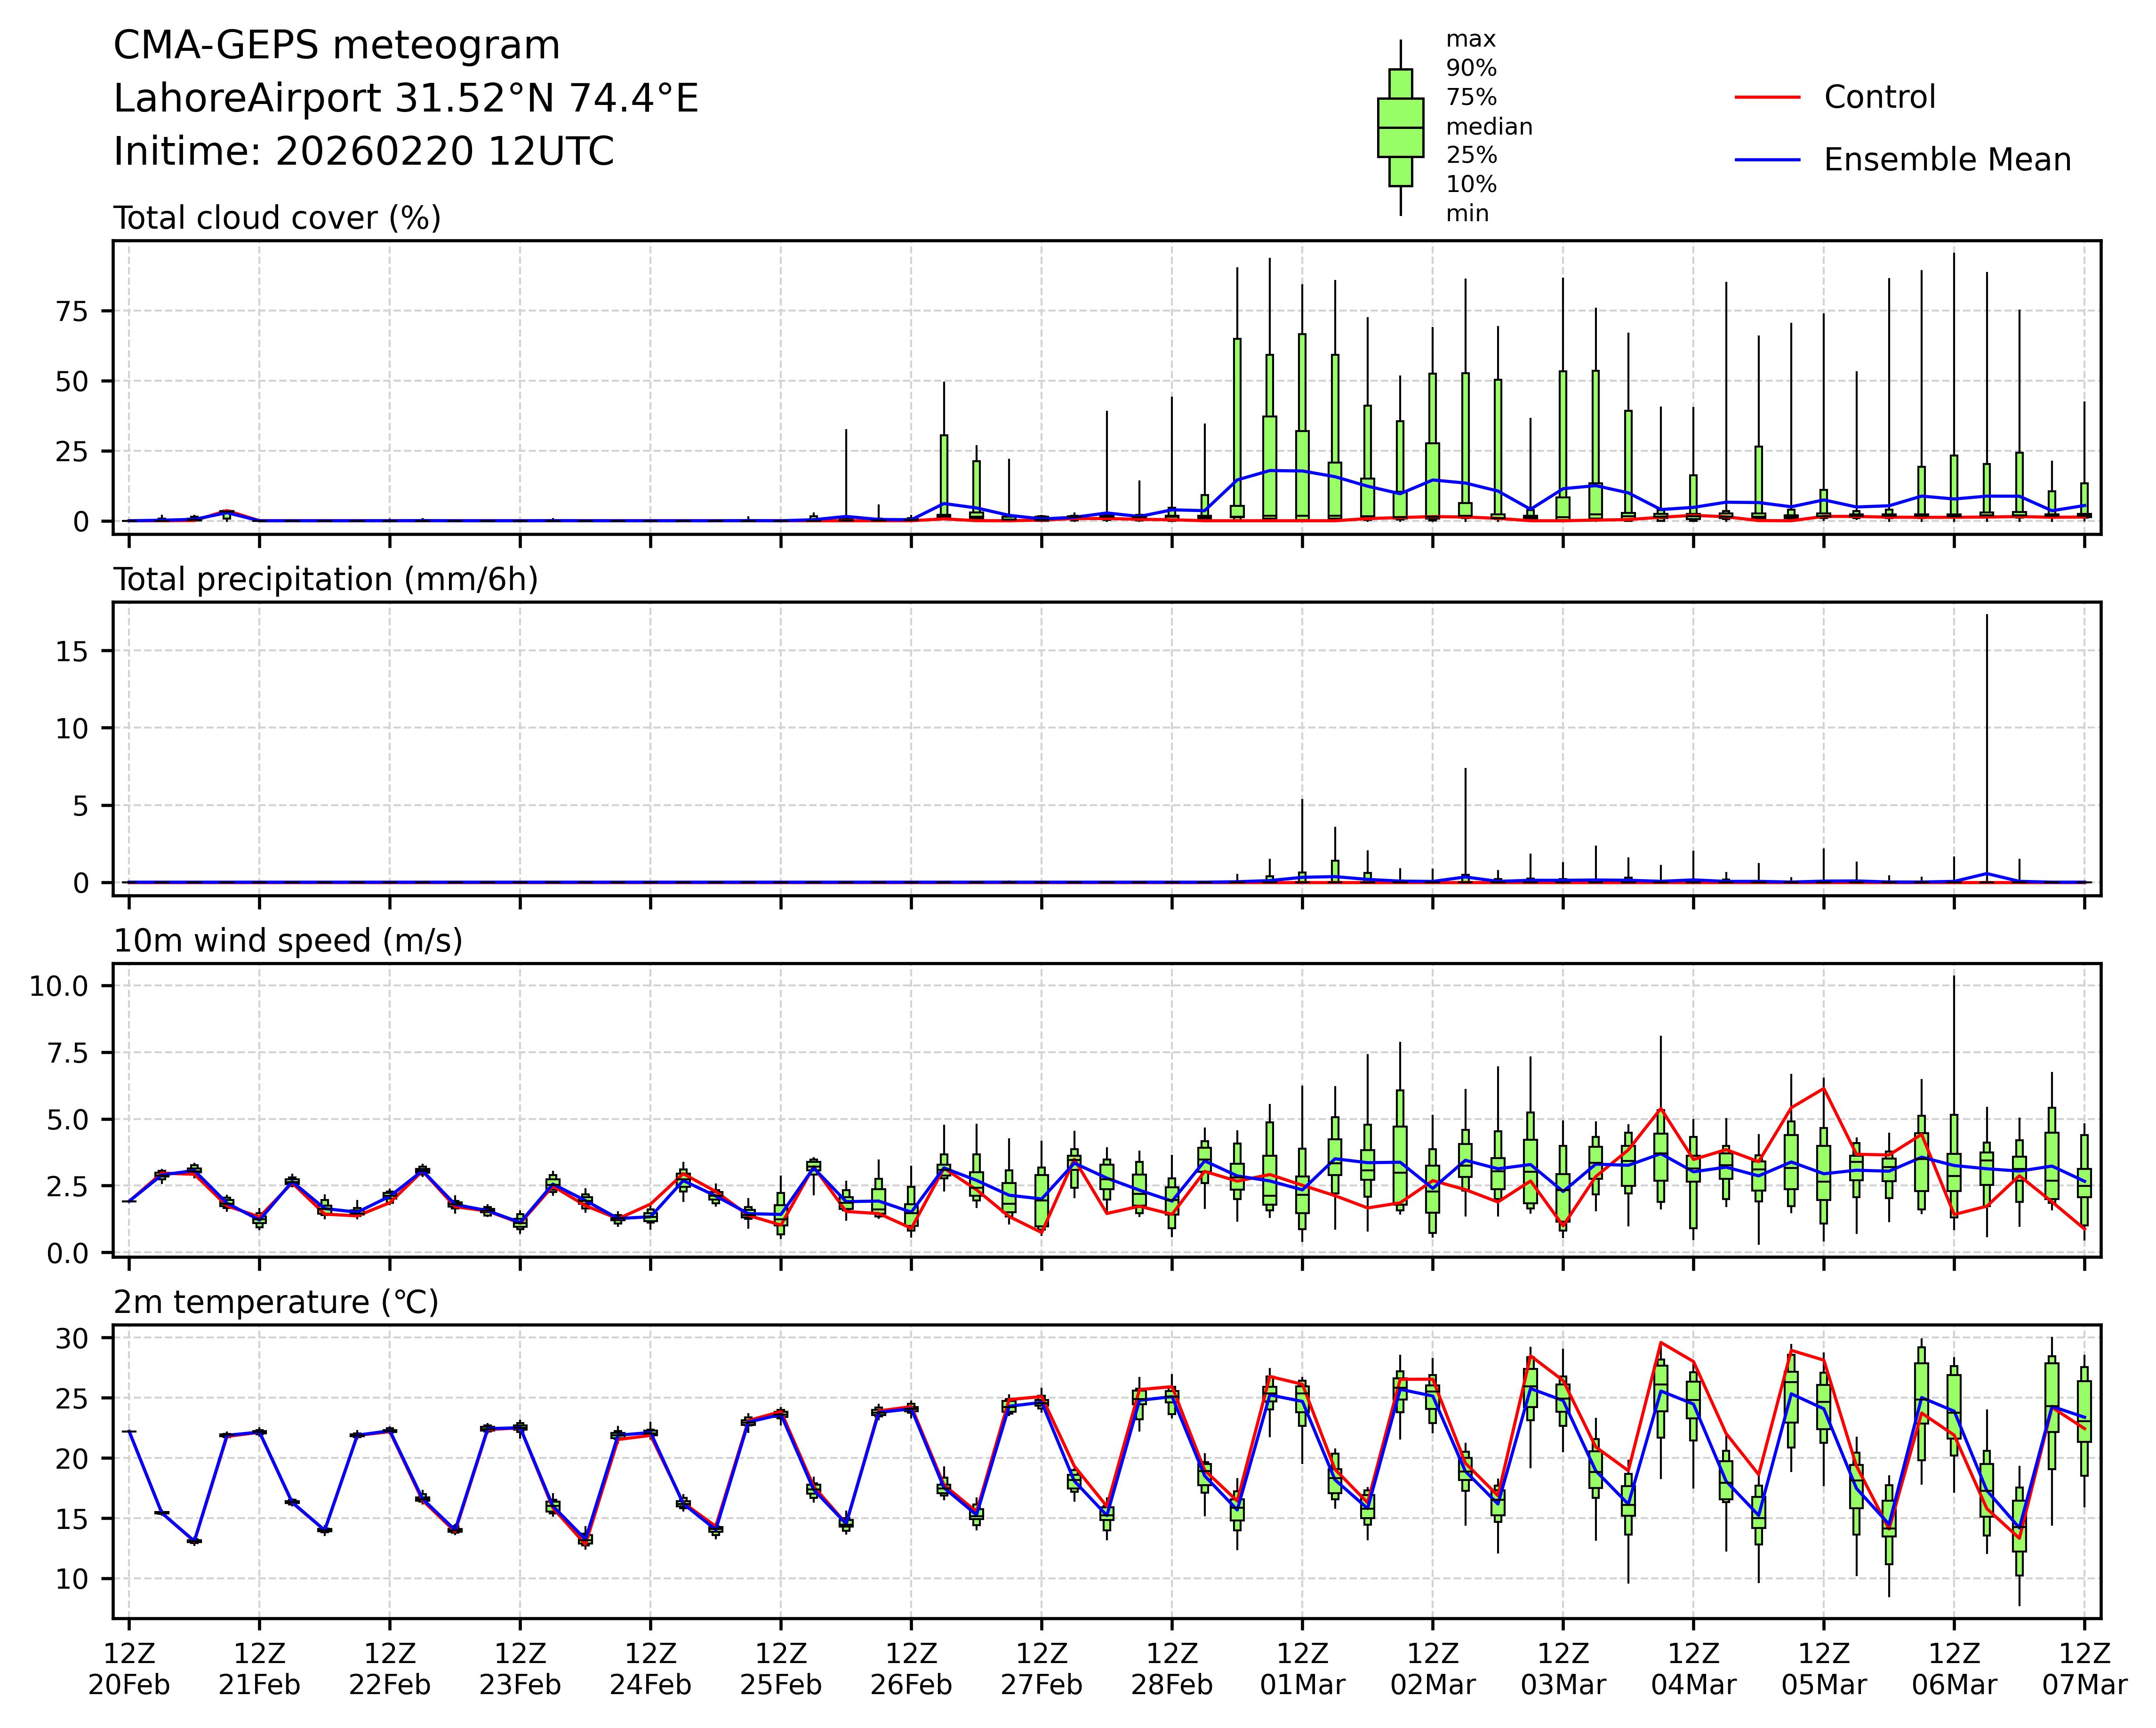Click the median label in legend
Viewport: 2156px width, 1728px height.
1488,127
